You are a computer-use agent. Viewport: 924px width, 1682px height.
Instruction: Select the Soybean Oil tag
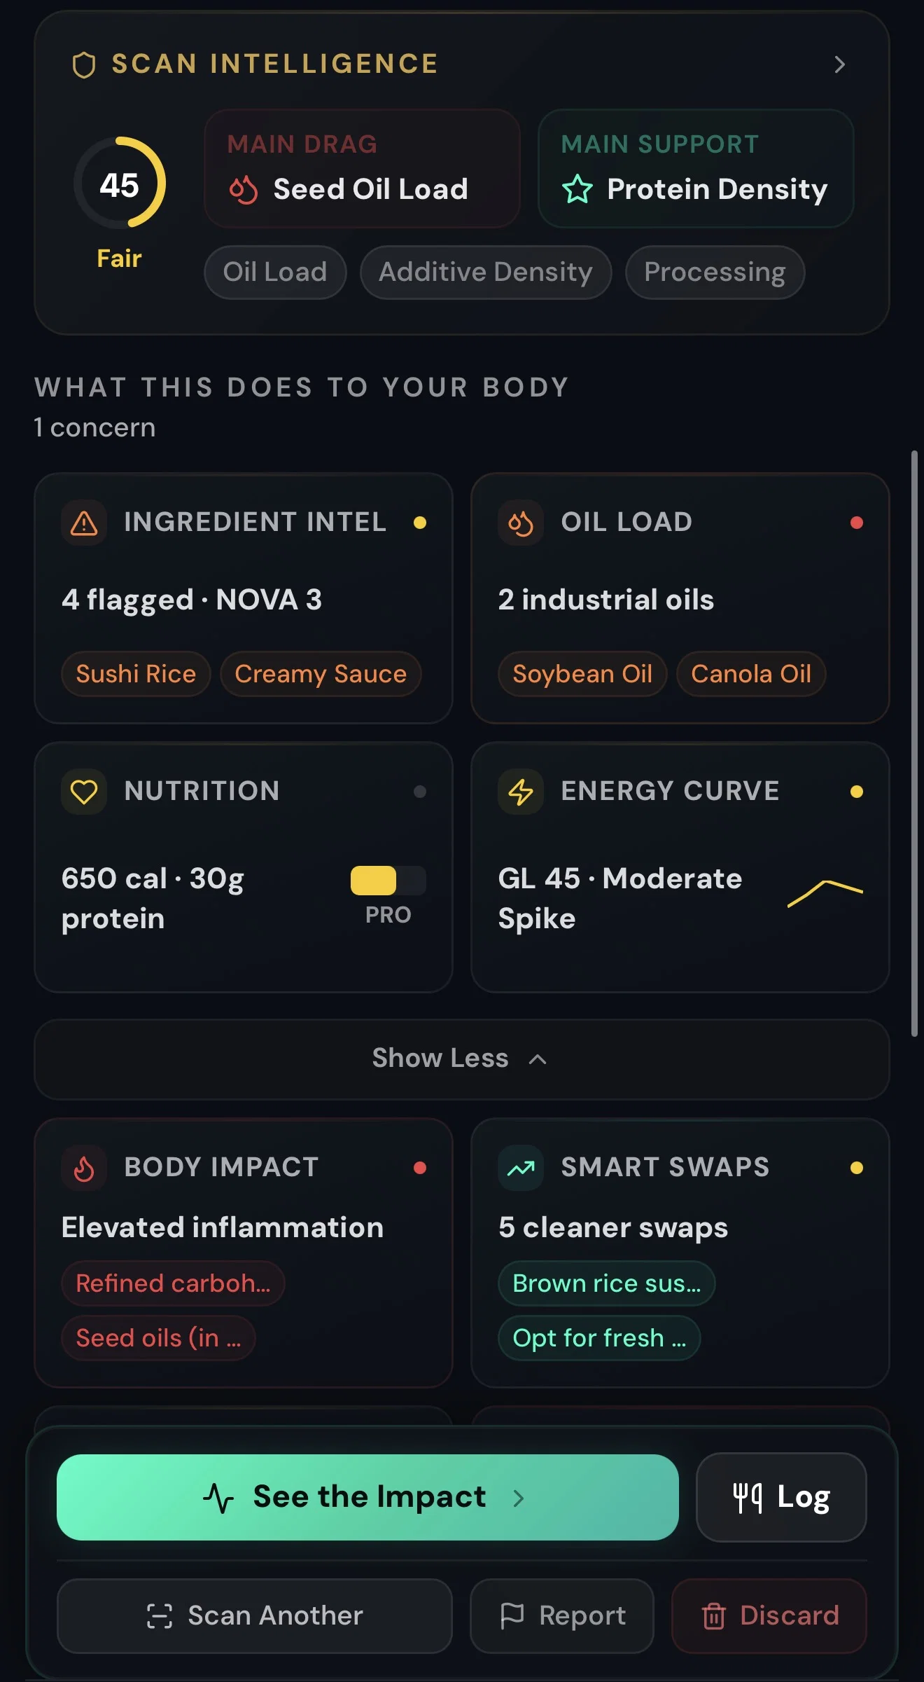click(x=582, y=674)
